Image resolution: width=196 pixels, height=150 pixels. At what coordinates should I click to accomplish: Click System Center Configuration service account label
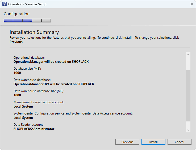[73, 113]
